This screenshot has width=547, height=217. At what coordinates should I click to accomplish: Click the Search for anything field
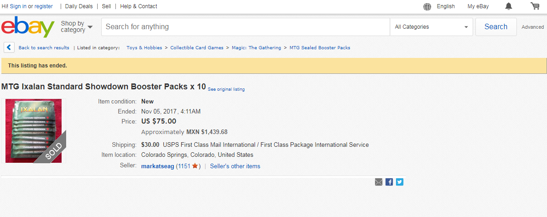point(245,27)
